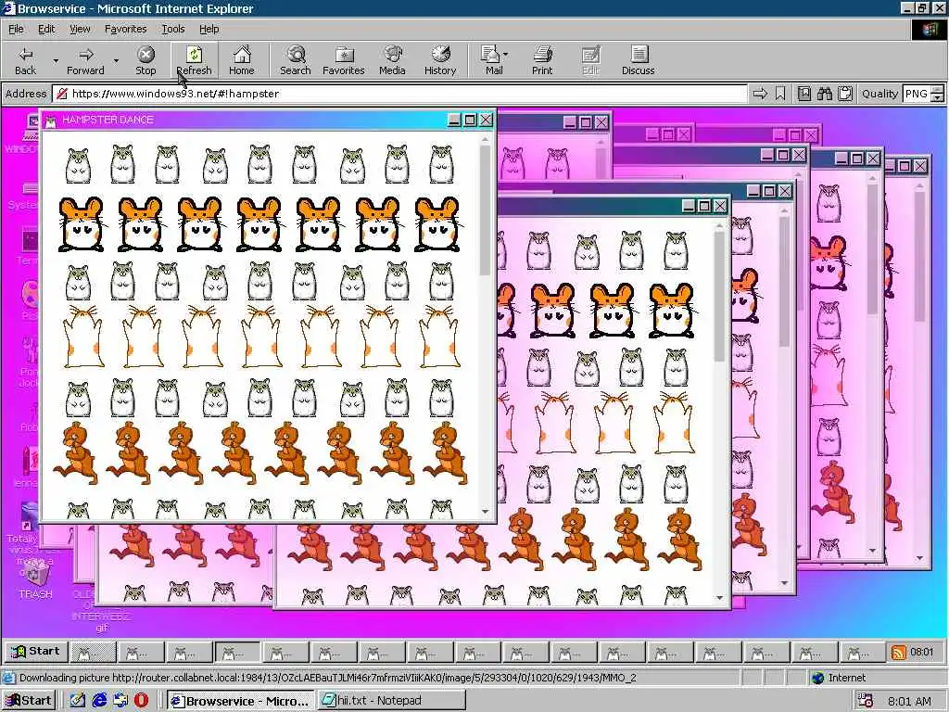This screenshot has height=712, width=949.
Task: Click the Internet zone indicator in the status bar
Action: 840,678
